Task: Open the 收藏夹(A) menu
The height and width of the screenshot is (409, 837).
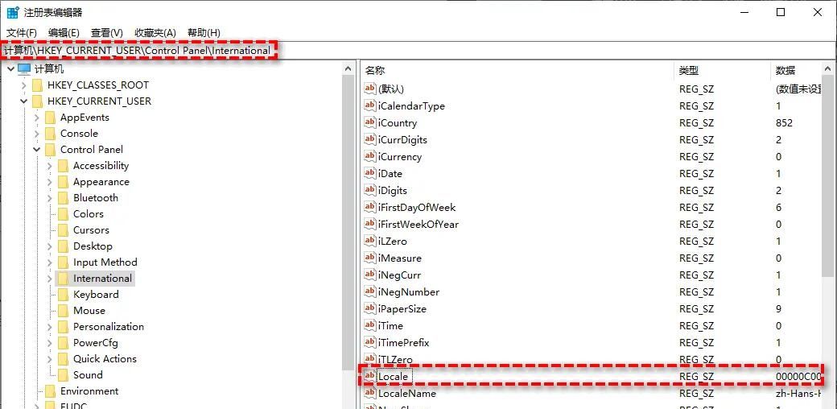Action: (155, 32)
